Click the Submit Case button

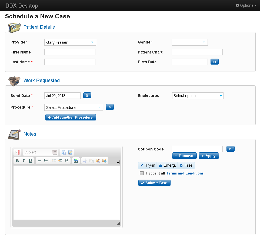click(x=154, y=183)
